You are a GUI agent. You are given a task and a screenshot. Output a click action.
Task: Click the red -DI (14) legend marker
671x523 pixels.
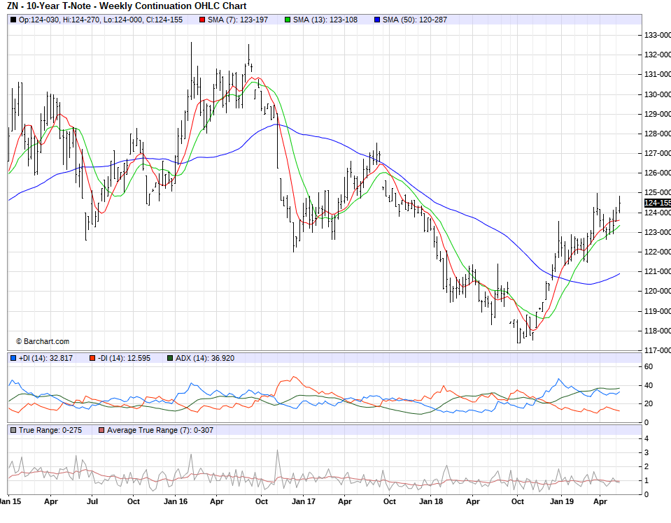pyautogui.click(x=92, y=358)
